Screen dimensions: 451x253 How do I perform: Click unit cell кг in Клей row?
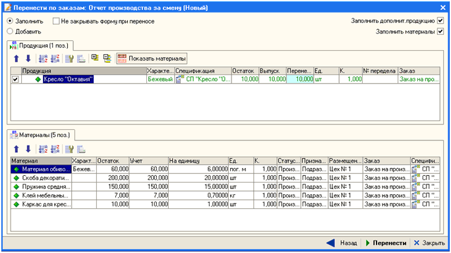pyautogui.click(x=241, y=196)
